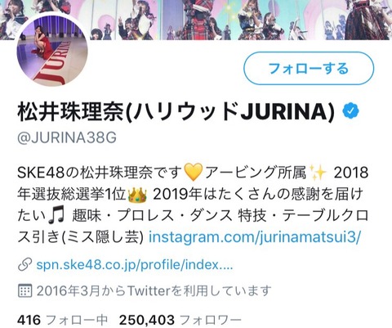This screenshot has height=328, width=392.
Task: Tap the crown emoji in bio
Action: [x=137, y=194]
